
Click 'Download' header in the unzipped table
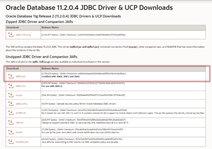12,69
